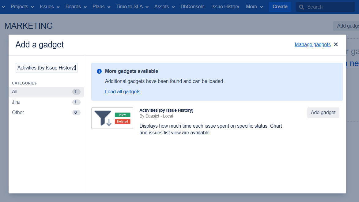The width and height of the screenshot is (359, 202).
Task: Open the Projects dropdown menu
Action: tap(22, 7)
